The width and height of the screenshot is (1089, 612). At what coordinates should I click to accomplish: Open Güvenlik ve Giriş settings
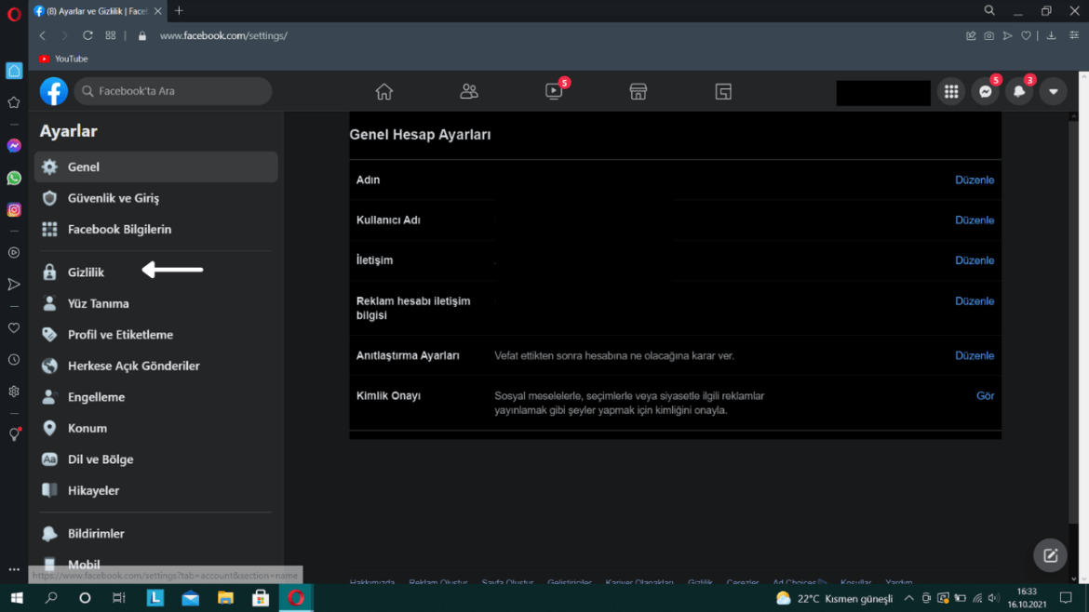pyautogui.click(x=113, y=198)
